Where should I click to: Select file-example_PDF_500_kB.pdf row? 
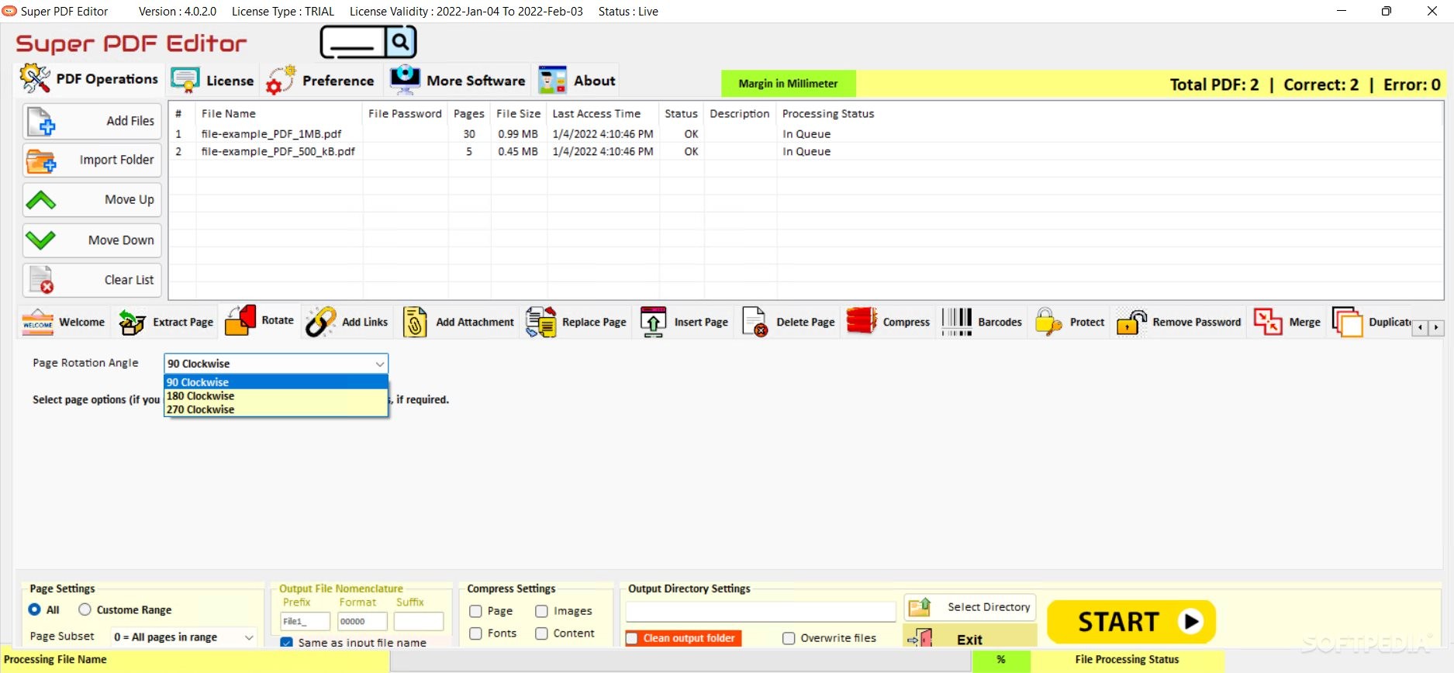pyautogui.click(x=805, y=152)
